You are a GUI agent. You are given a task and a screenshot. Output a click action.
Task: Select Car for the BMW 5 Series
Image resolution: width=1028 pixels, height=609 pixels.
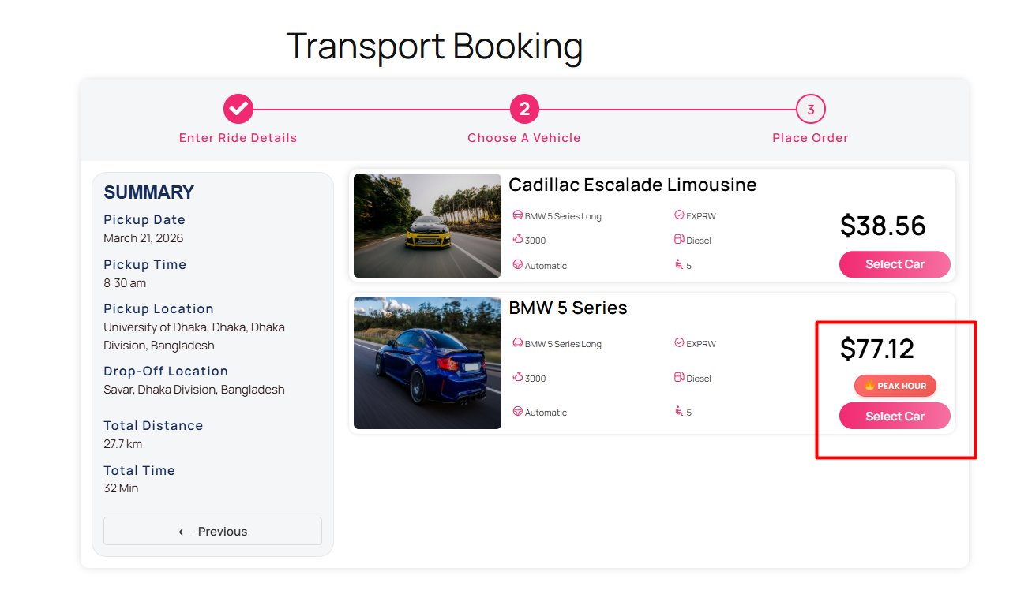pos(894,417)
